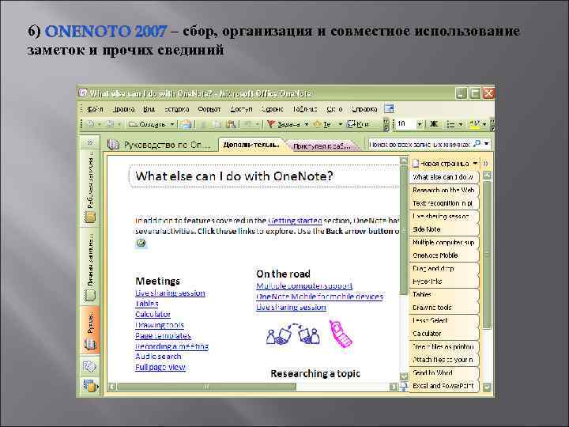Select the Excel and PowerPoint page tab
569x427 pixels.
(x=443, y=386)
